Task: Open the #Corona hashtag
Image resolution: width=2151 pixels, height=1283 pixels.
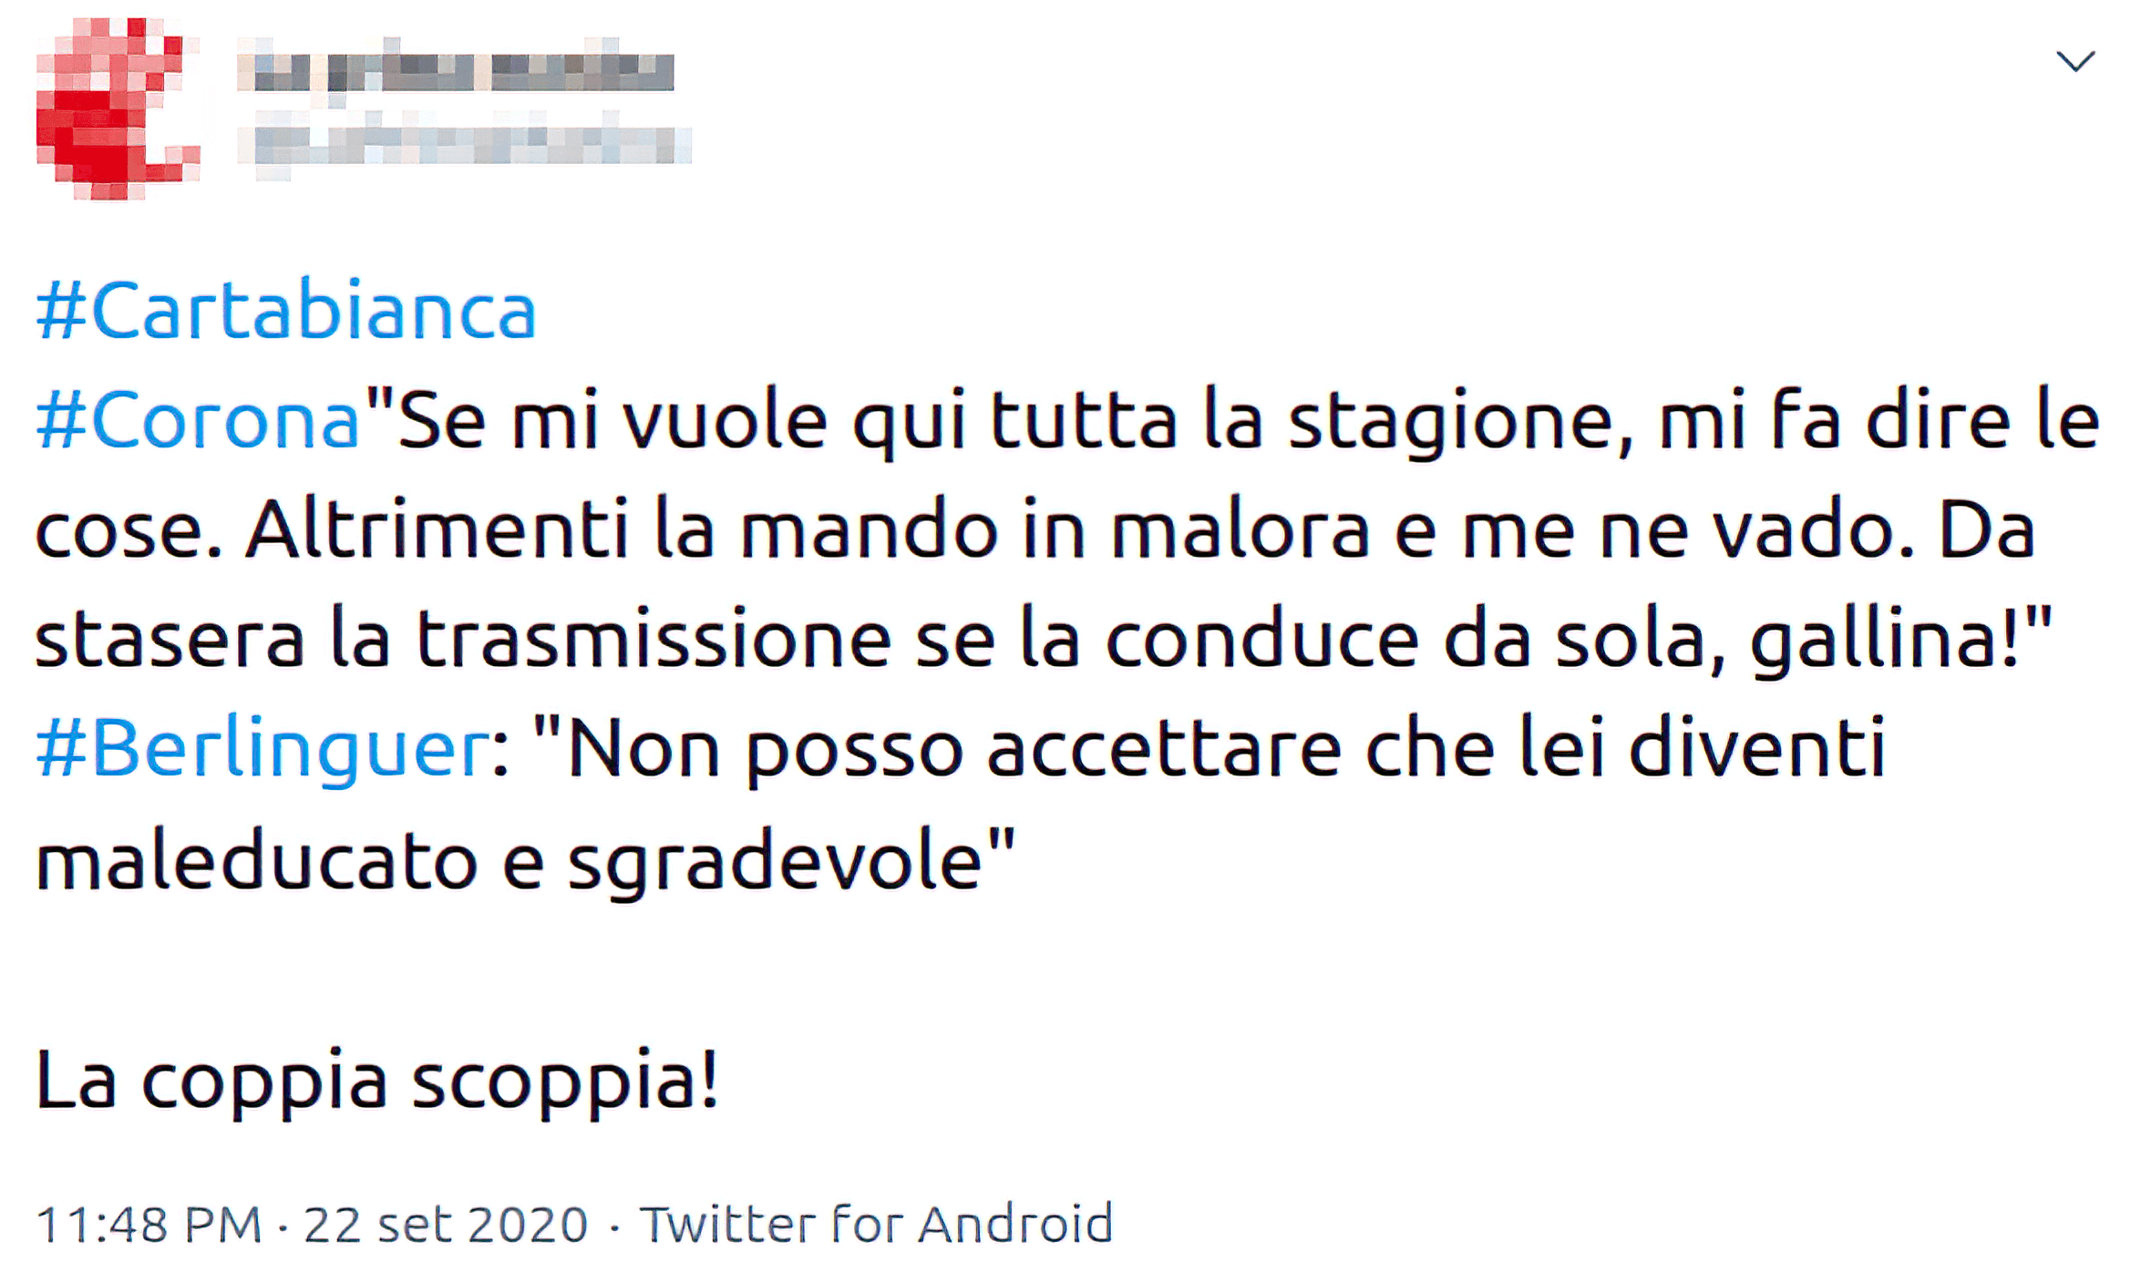Action: coord(199,421)
